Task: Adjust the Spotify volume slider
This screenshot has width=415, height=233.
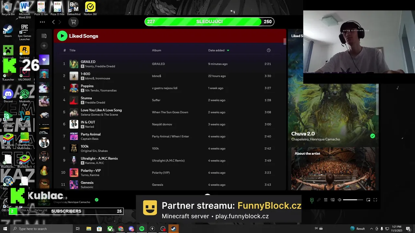Action: coord(353,200)
